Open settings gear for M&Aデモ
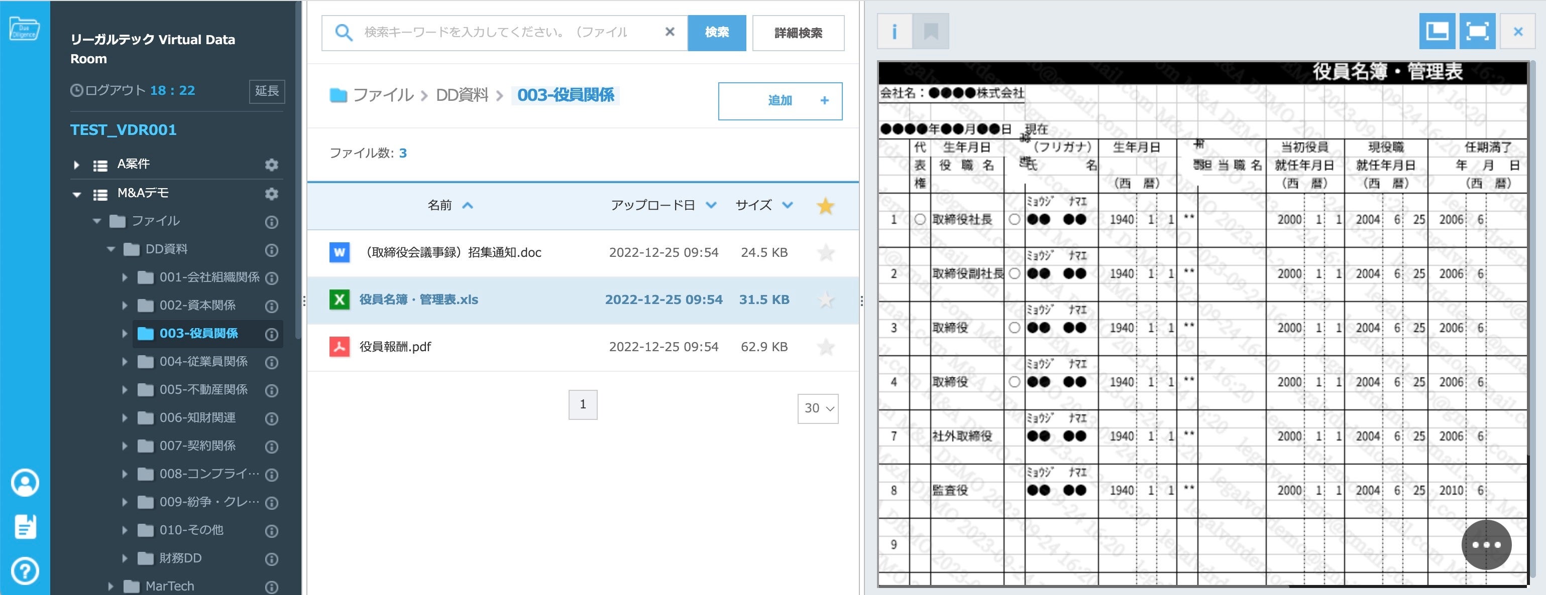Viewport: 1546px width, 595px height. click(x=271, y=194)
